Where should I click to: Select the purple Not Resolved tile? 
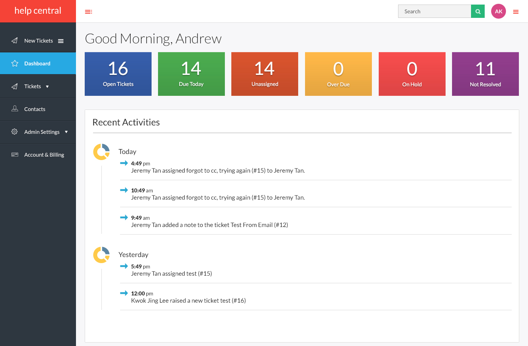485,74
